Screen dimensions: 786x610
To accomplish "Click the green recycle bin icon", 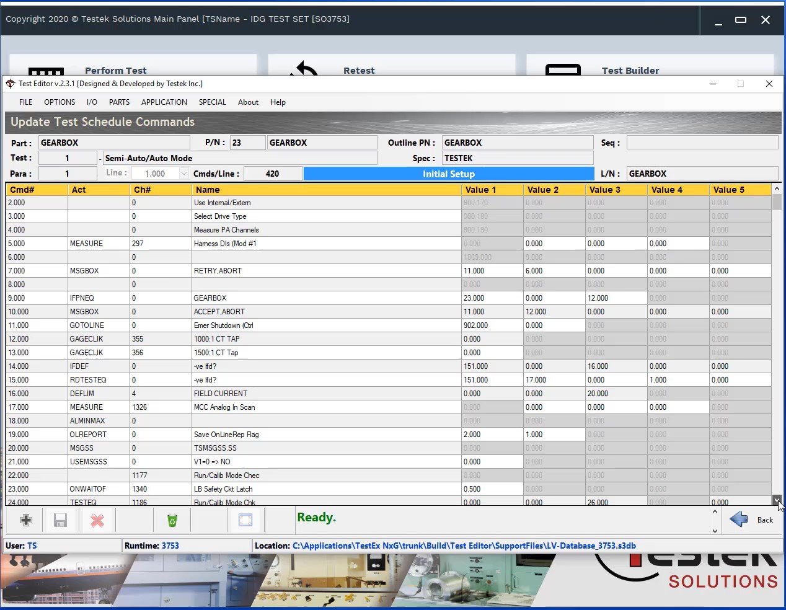I will click(172, 519).
